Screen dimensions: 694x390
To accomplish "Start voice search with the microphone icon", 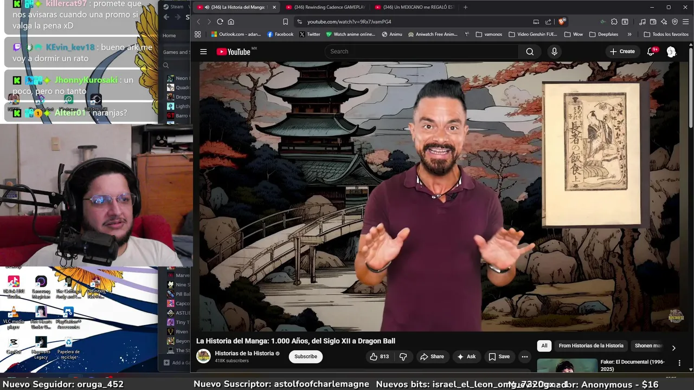I will (554, 51).
